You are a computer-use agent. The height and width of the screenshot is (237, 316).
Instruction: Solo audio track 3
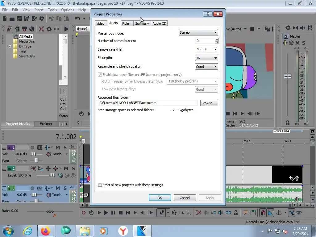[x=65, y=188]
